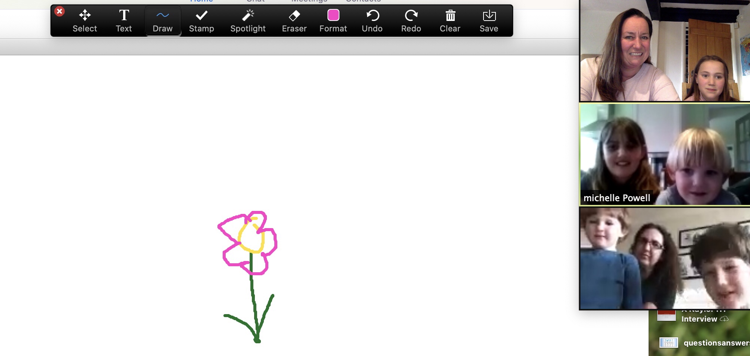
Task: Select the top participant video thumbnail
Action: click(665, 50)
